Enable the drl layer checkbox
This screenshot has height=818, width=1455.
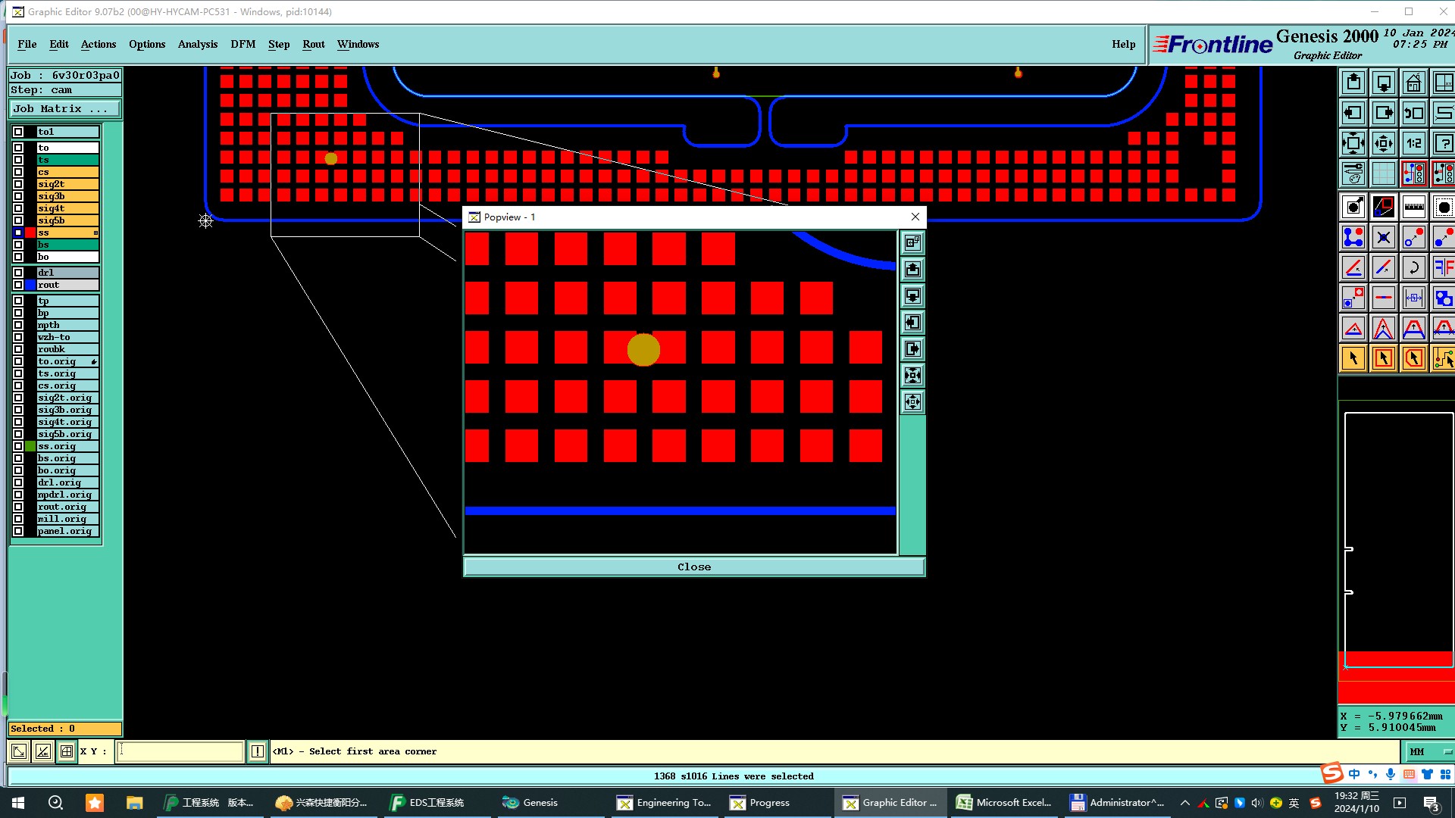tap(18, 273)
